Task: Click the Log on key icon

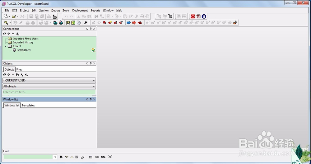Action: tap(6, 23)
